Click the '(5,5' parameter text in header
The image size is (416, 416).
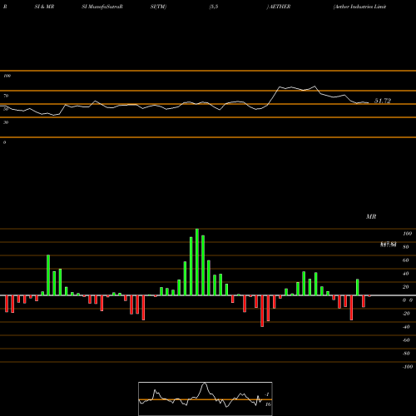click(214, 7)
